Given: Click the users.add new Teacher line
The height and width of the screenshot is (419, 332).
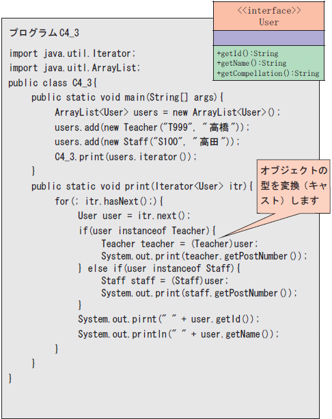Looking at the screenshot, I should coord(152,127).
